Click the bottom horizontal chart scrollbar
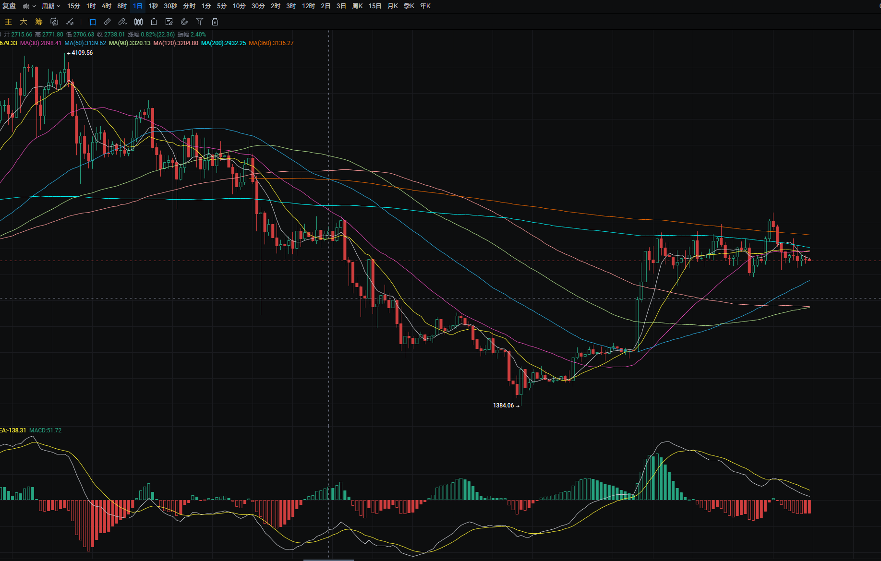This screenshot has height=561, width=881. click(x=328, y=559)
